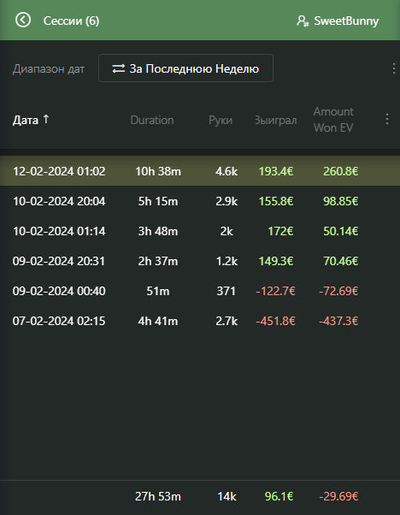400x515 pixels.
Task: Sort sessions by Выиграл column
Action: click(x=275, y=120)
